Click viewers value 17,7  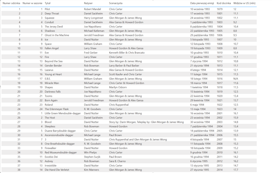tap(236, 170)
